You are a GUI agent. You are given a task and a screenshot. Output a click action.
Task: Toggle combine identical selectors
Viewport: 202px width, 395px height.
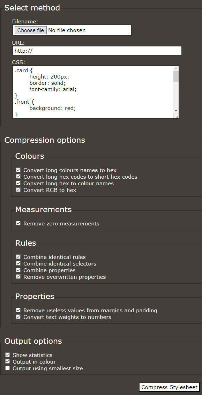pyautogui.click(x=18, y=263)
